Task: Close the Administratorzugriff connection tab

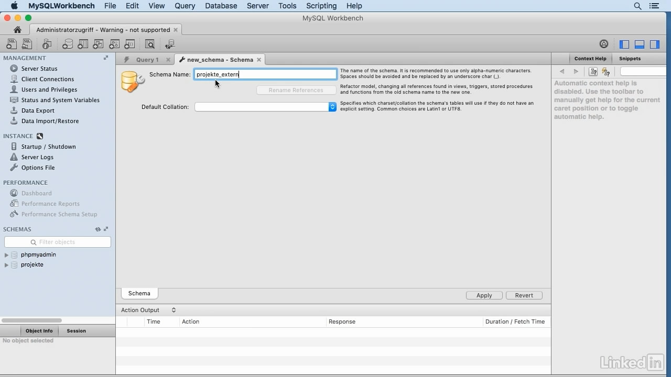Action: (x=176, y=30)
